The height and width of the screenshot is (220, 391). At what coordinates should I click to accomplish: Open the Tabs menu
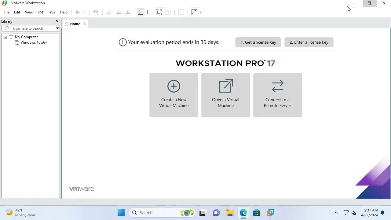pos(52,12)
